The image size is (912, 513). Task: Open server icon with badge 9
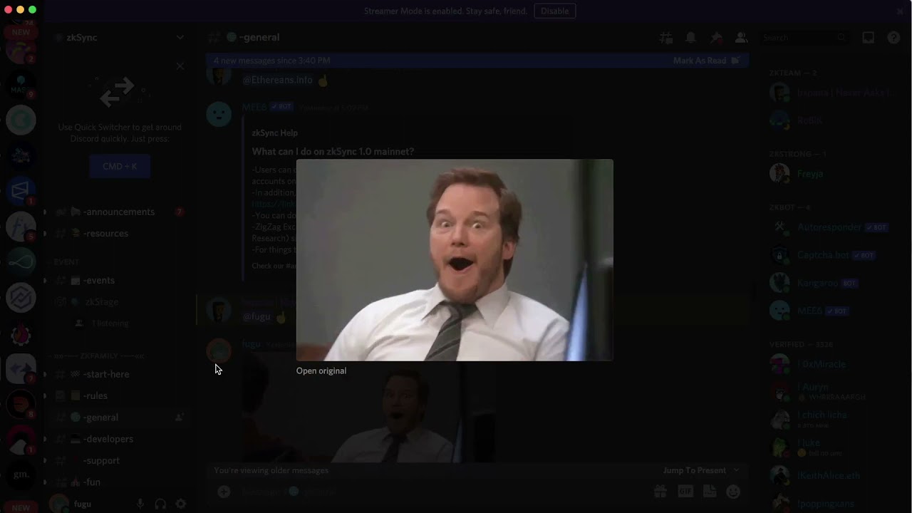click(21, 85)
